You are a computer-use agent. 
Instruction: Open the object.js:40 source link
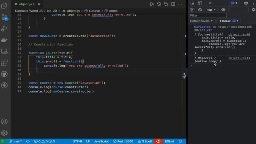[x=239, y=34]
